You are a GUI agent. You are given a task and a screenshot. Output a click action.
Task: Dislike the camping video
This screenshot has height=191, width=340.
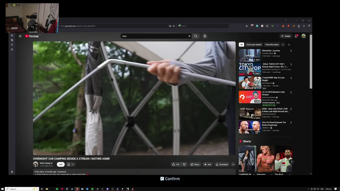click(x=184, y=164)
